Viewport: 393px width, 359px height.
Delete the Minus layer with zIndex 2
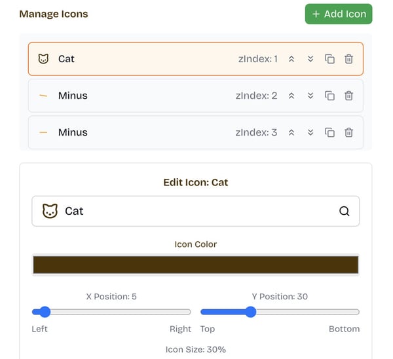click(349, 96)
